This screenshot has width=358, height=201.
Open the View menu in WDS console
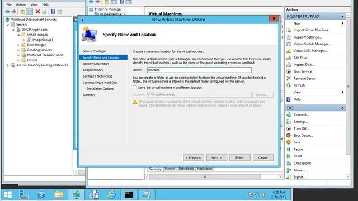click(34, 4)
